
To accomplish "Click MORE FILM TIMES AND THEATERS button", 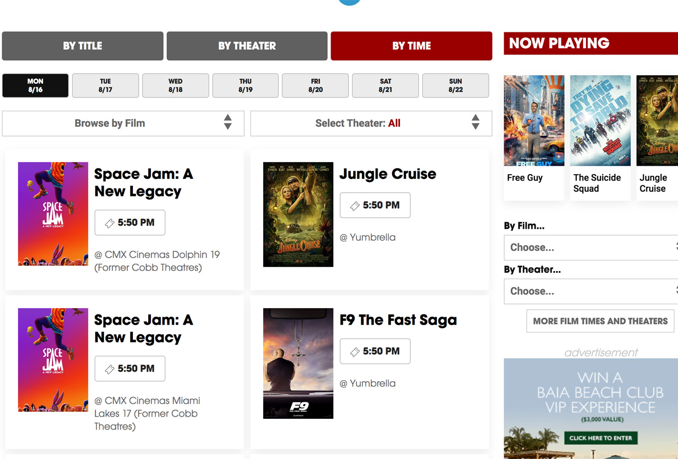I will click(x=600, y=321).
